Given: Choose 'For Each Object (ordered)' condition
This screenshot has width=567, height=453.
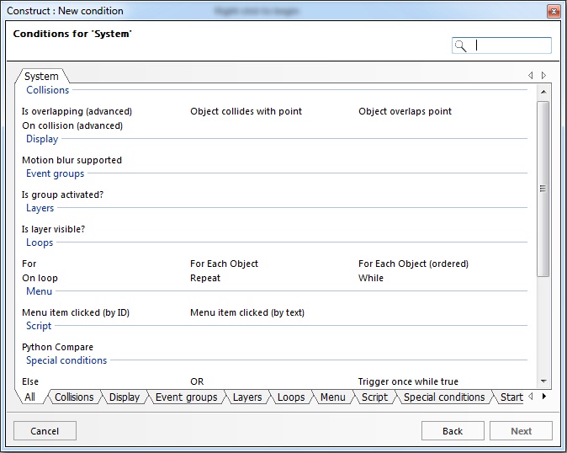Looking at the screenshot, I should (413, 264).
